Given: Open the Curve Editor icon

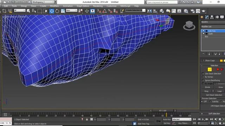Looking at the screenshot, I should pos(174,11).
